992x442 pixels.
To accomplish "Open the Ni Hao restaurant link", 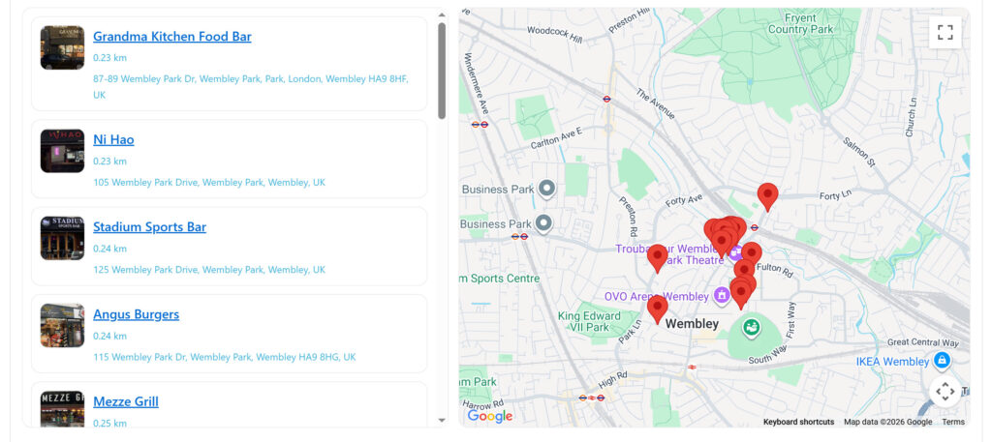I will 113,139.
